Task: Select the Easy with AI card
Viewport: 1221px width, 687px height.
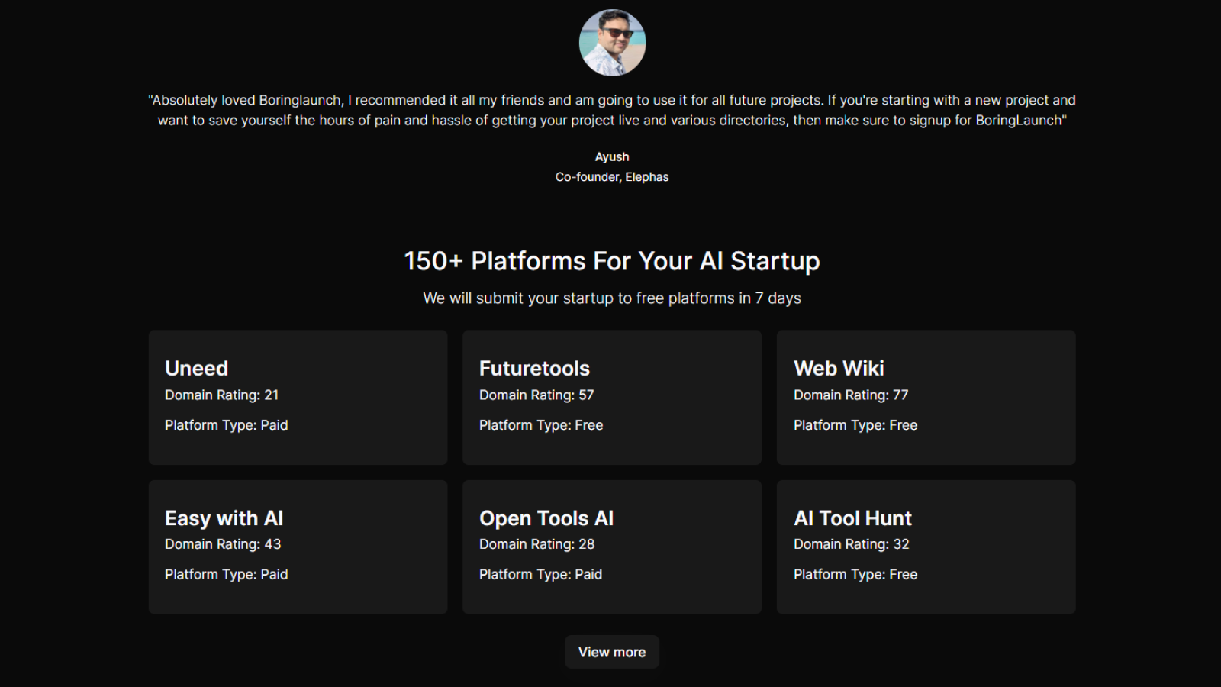Action: pos(298,547)
